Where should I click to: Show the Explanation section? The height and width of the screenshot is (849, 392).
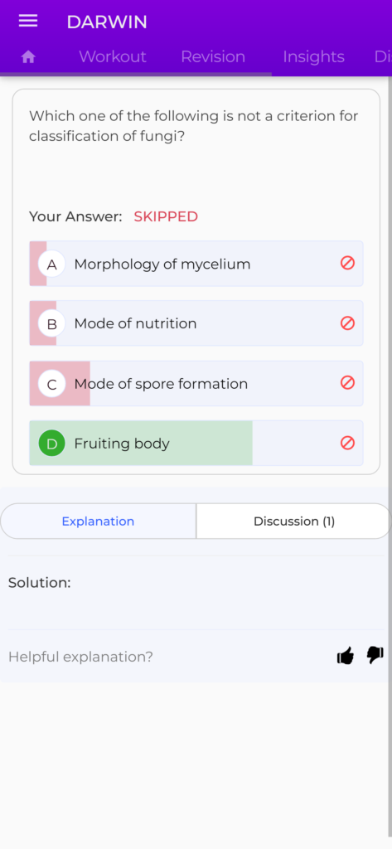point(98,522)
